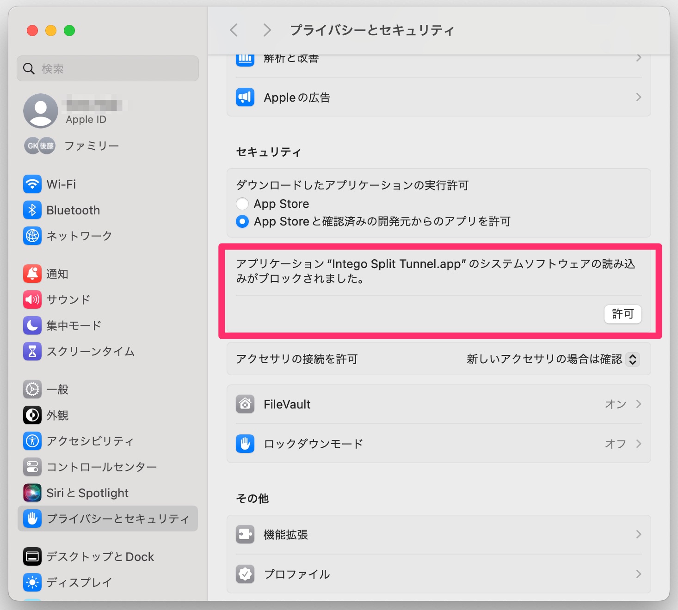The width and height of the screenshot is (678, 610).
Task: Click the FileVault house icon
Action: pyautogui.click(x=245, y=404)
